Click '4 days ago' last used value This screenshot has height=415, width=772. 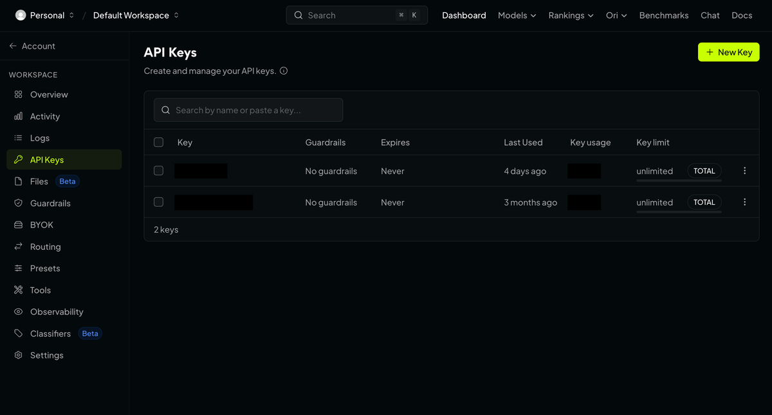tap(525, 171)
